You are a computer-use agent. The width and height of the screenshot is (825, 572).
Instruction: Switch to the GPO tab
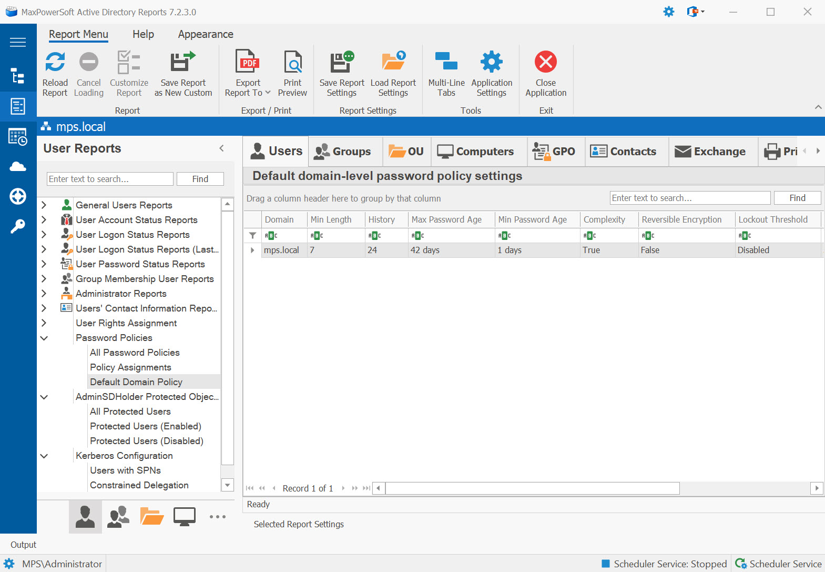(x=556, y=152)
